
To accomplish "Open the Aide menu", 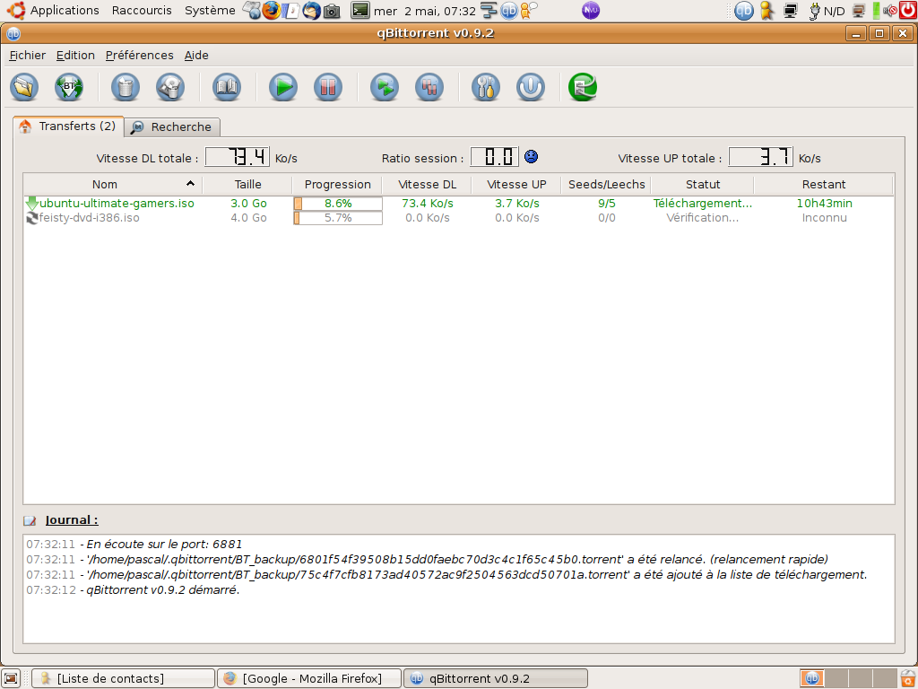I will tap(196, 55).
